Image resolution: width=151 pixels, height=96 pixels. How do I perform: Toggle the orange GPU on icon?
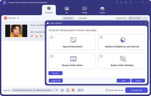click(x=73, y=90)
